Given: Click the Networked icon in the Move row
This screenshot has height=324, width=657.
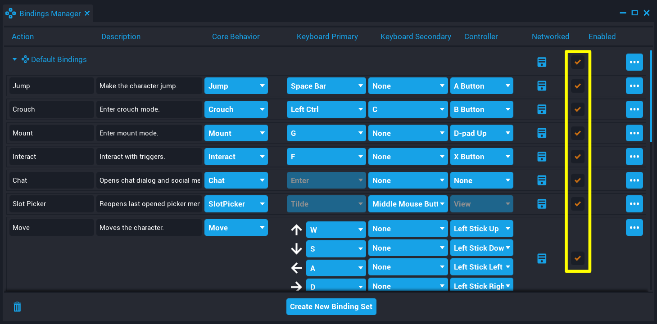Looking at the screenshot, I should (x=541, y=258).
